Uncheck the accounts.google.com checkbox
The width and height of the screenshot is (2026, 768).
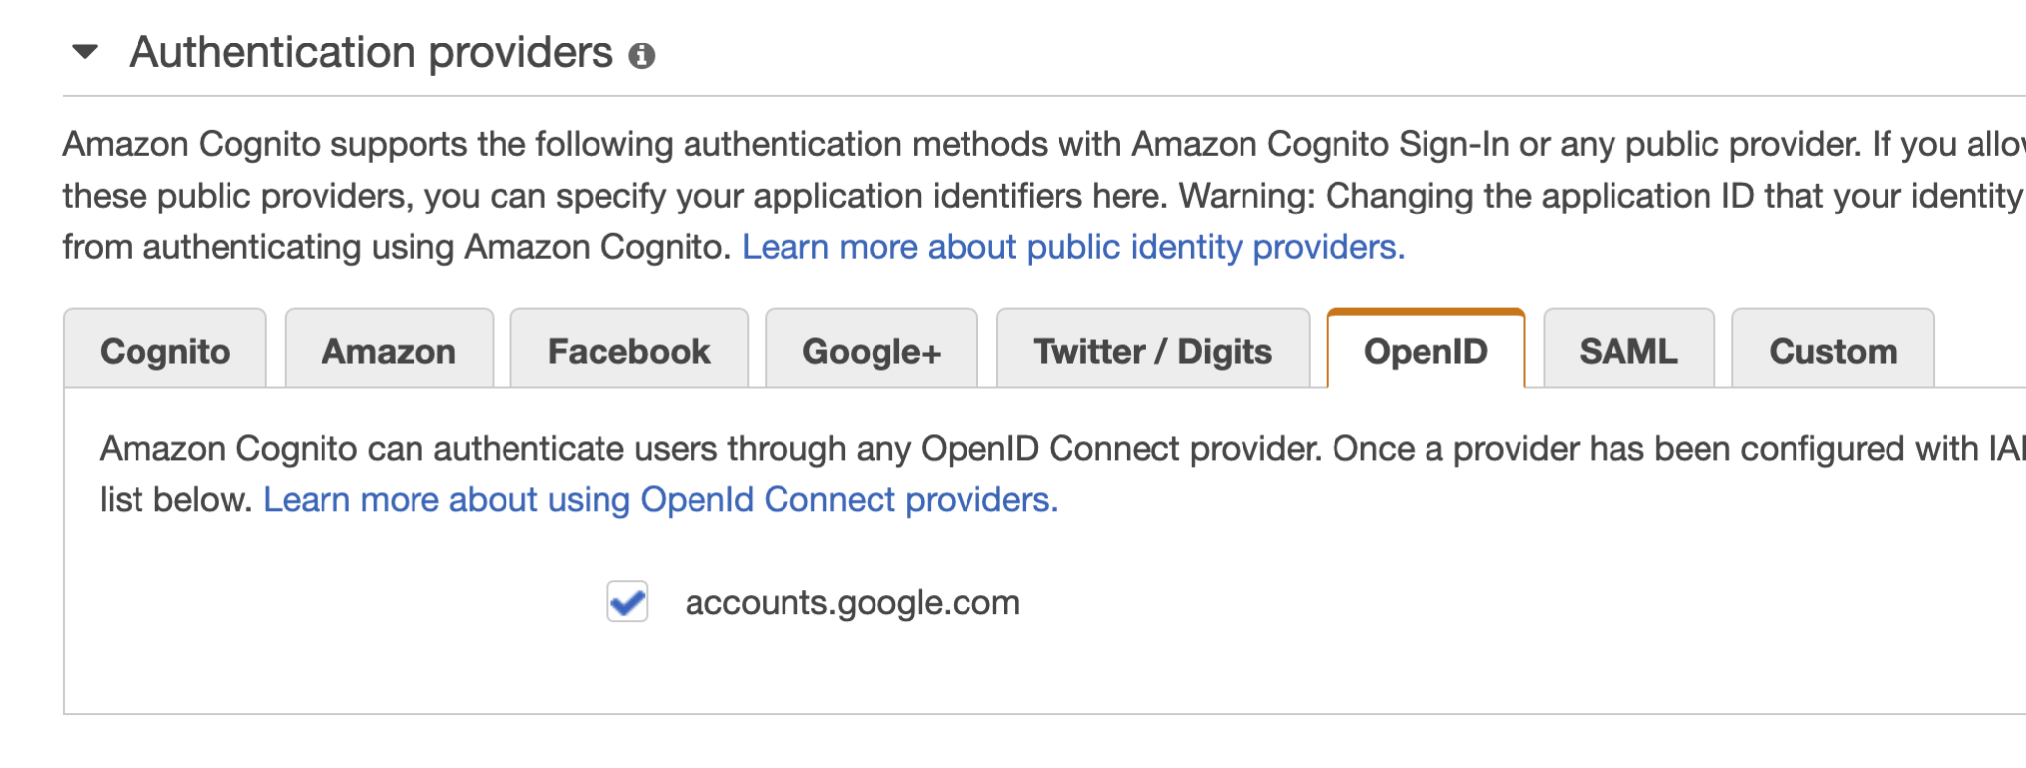(627, 601)
